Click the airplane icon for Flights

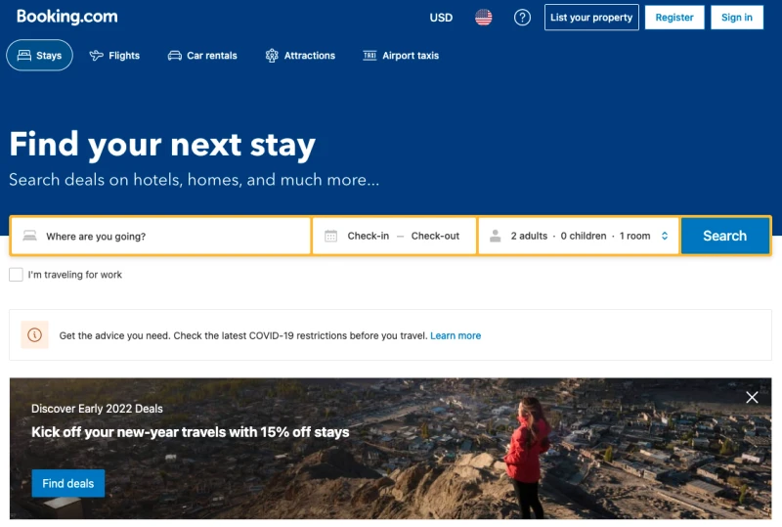[96, 56]
